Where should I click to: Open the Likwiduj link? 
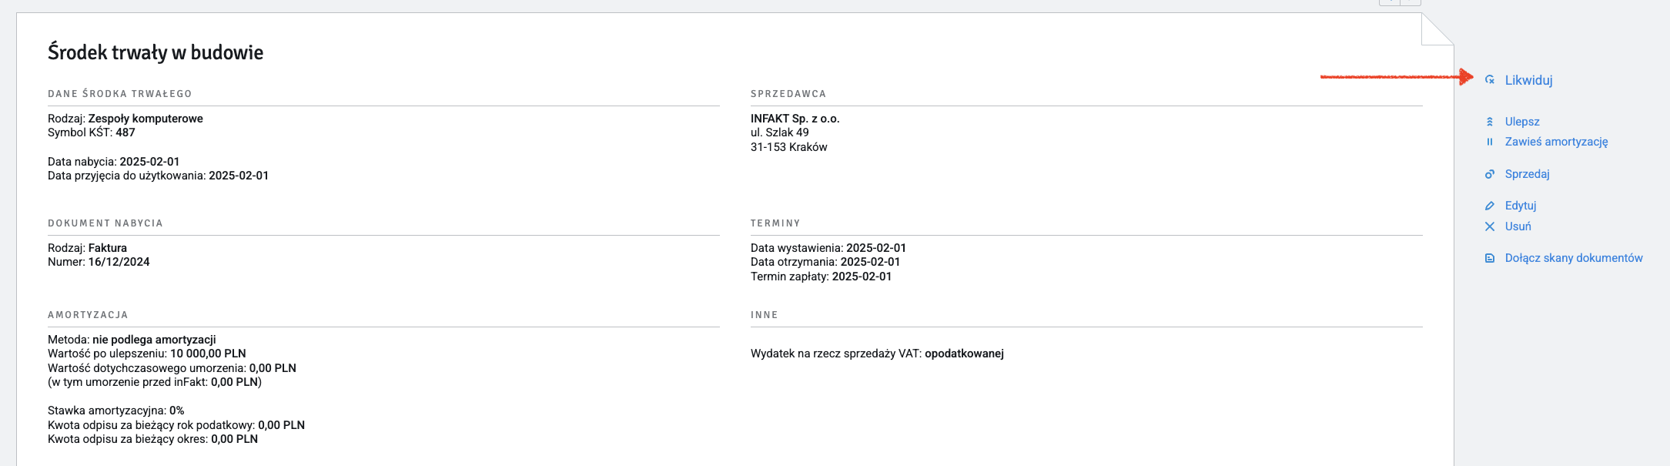[1528, 80]
